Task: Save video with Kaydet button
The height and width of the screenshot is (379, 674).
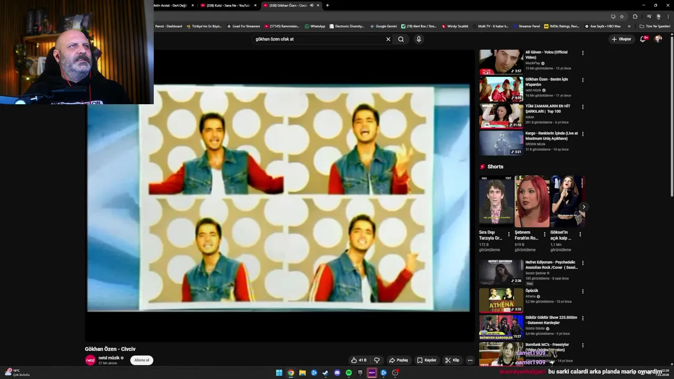Action: tap(427, 360)
